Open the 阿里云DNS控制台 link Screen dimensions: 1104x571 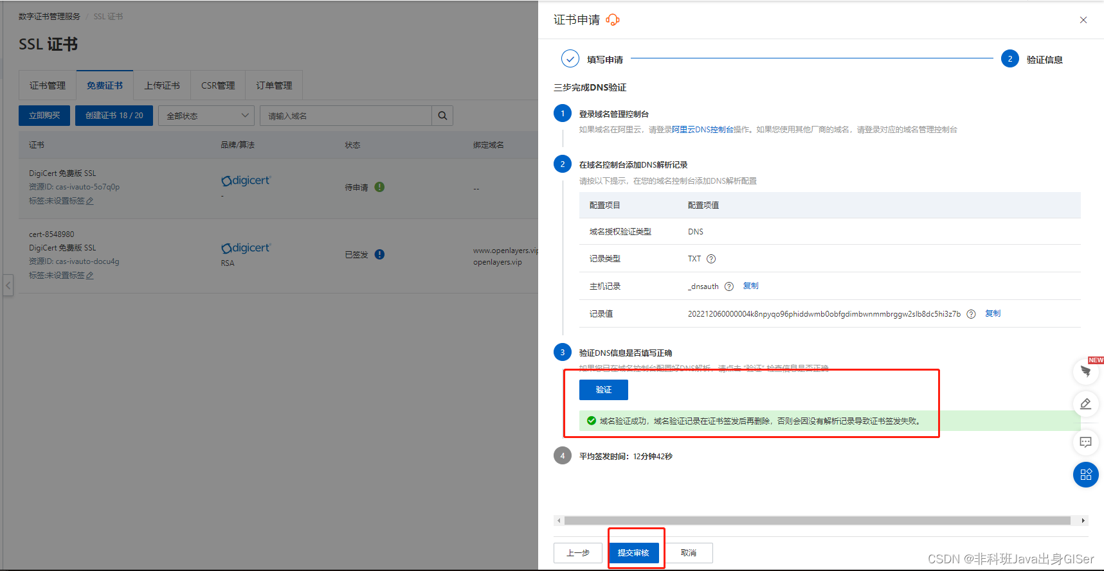703,130
